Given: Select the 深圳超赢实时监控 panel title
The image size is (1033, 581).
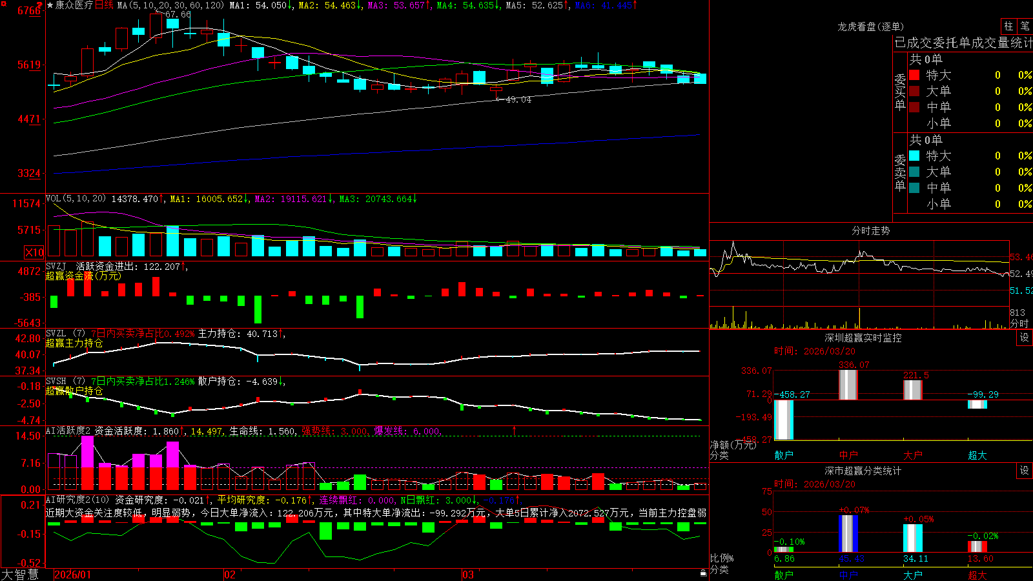Looking at the screenshot, I should coord(863,338).
